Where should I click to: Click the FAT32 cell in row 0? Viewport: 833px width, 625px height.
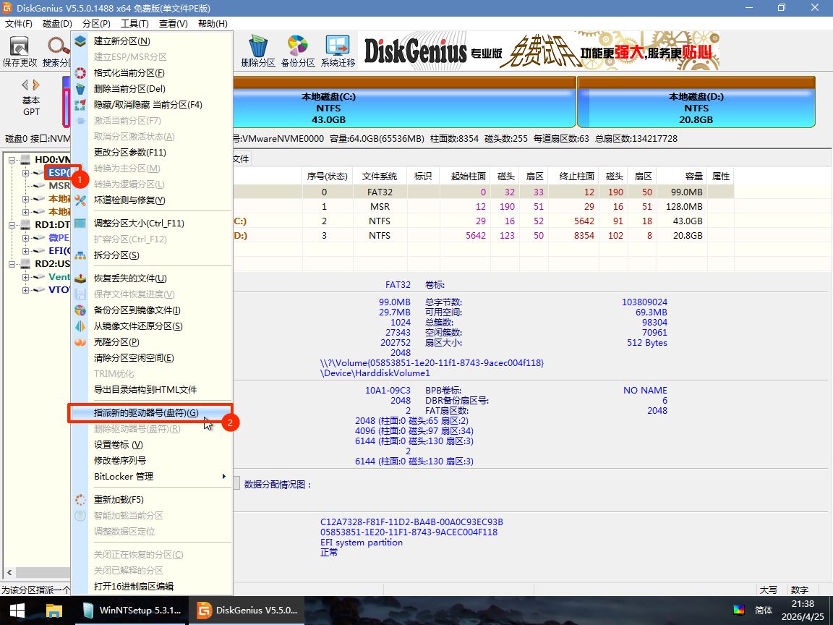coord(380,192)
